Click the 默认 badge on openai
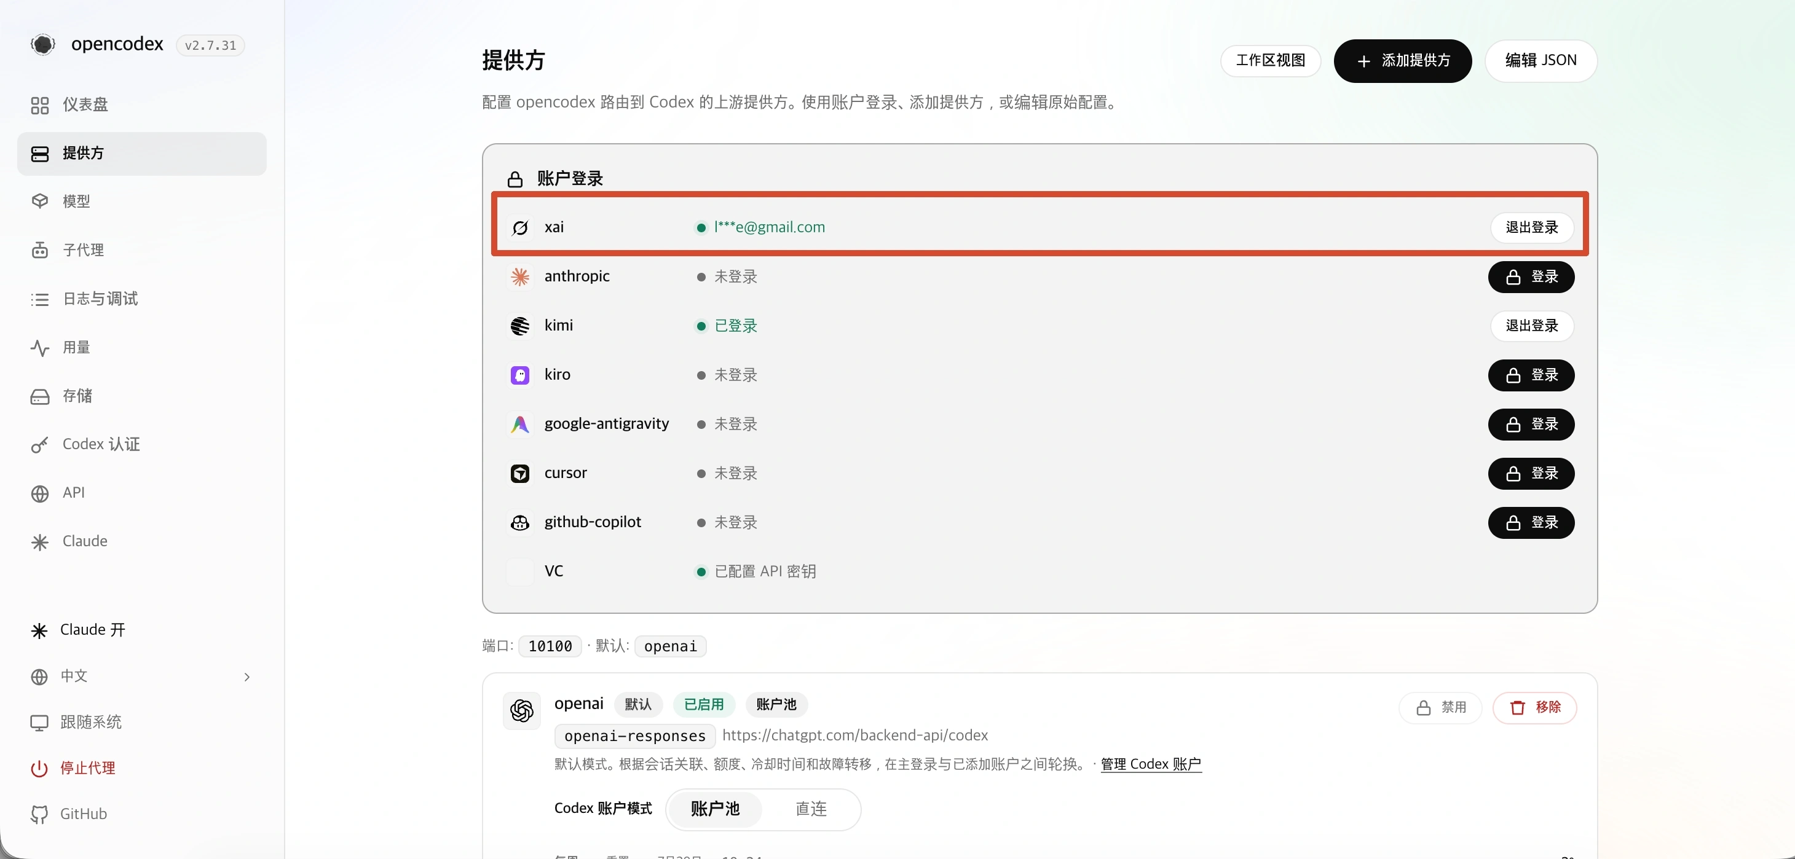 tap(637, 705)
